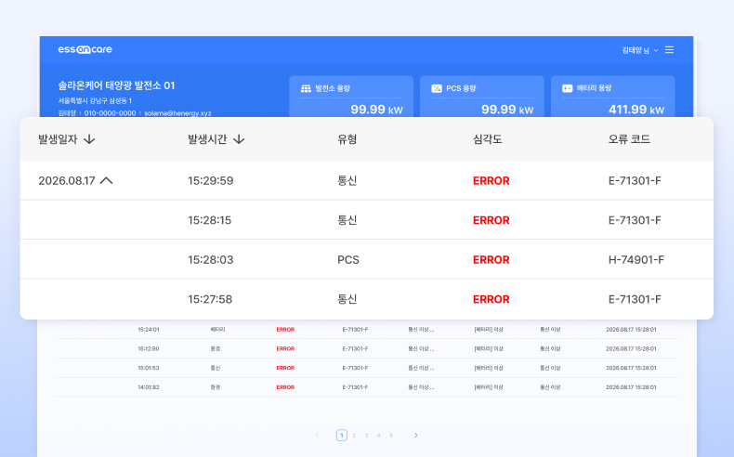
Task: Click E-71301-F in the 15:29:59 row
Action: [x=635, y=180]
